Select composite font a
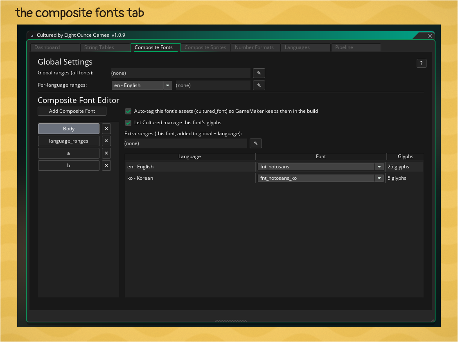The height and width of the screenshot is (342, 458). (x=69, y=153)
